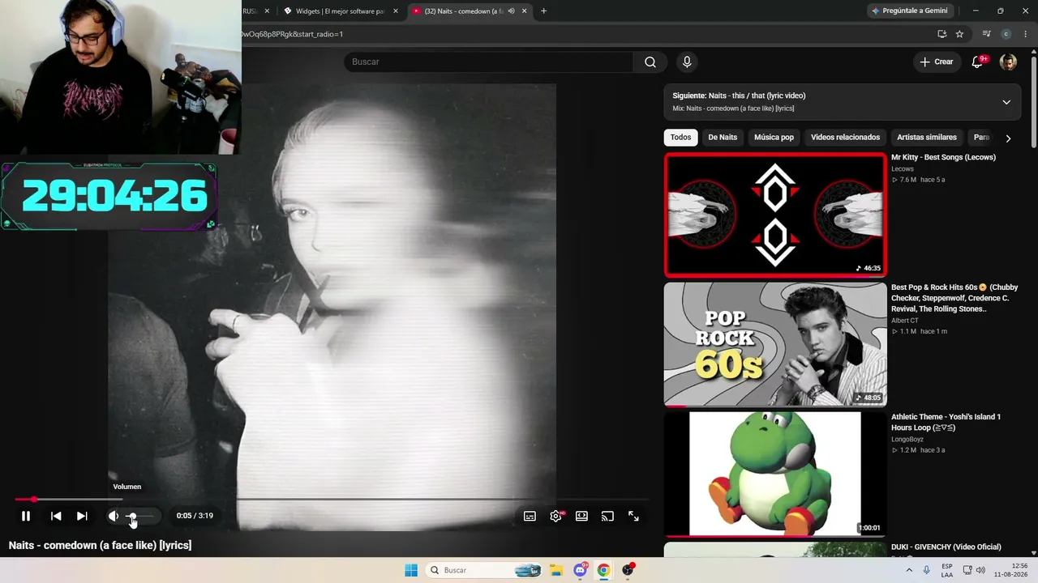Image resolution: width=1038 pixels, height=583 pixels.
Task: Click the search magnifier button
Action: pyautogui.click(x=650, y=62)
